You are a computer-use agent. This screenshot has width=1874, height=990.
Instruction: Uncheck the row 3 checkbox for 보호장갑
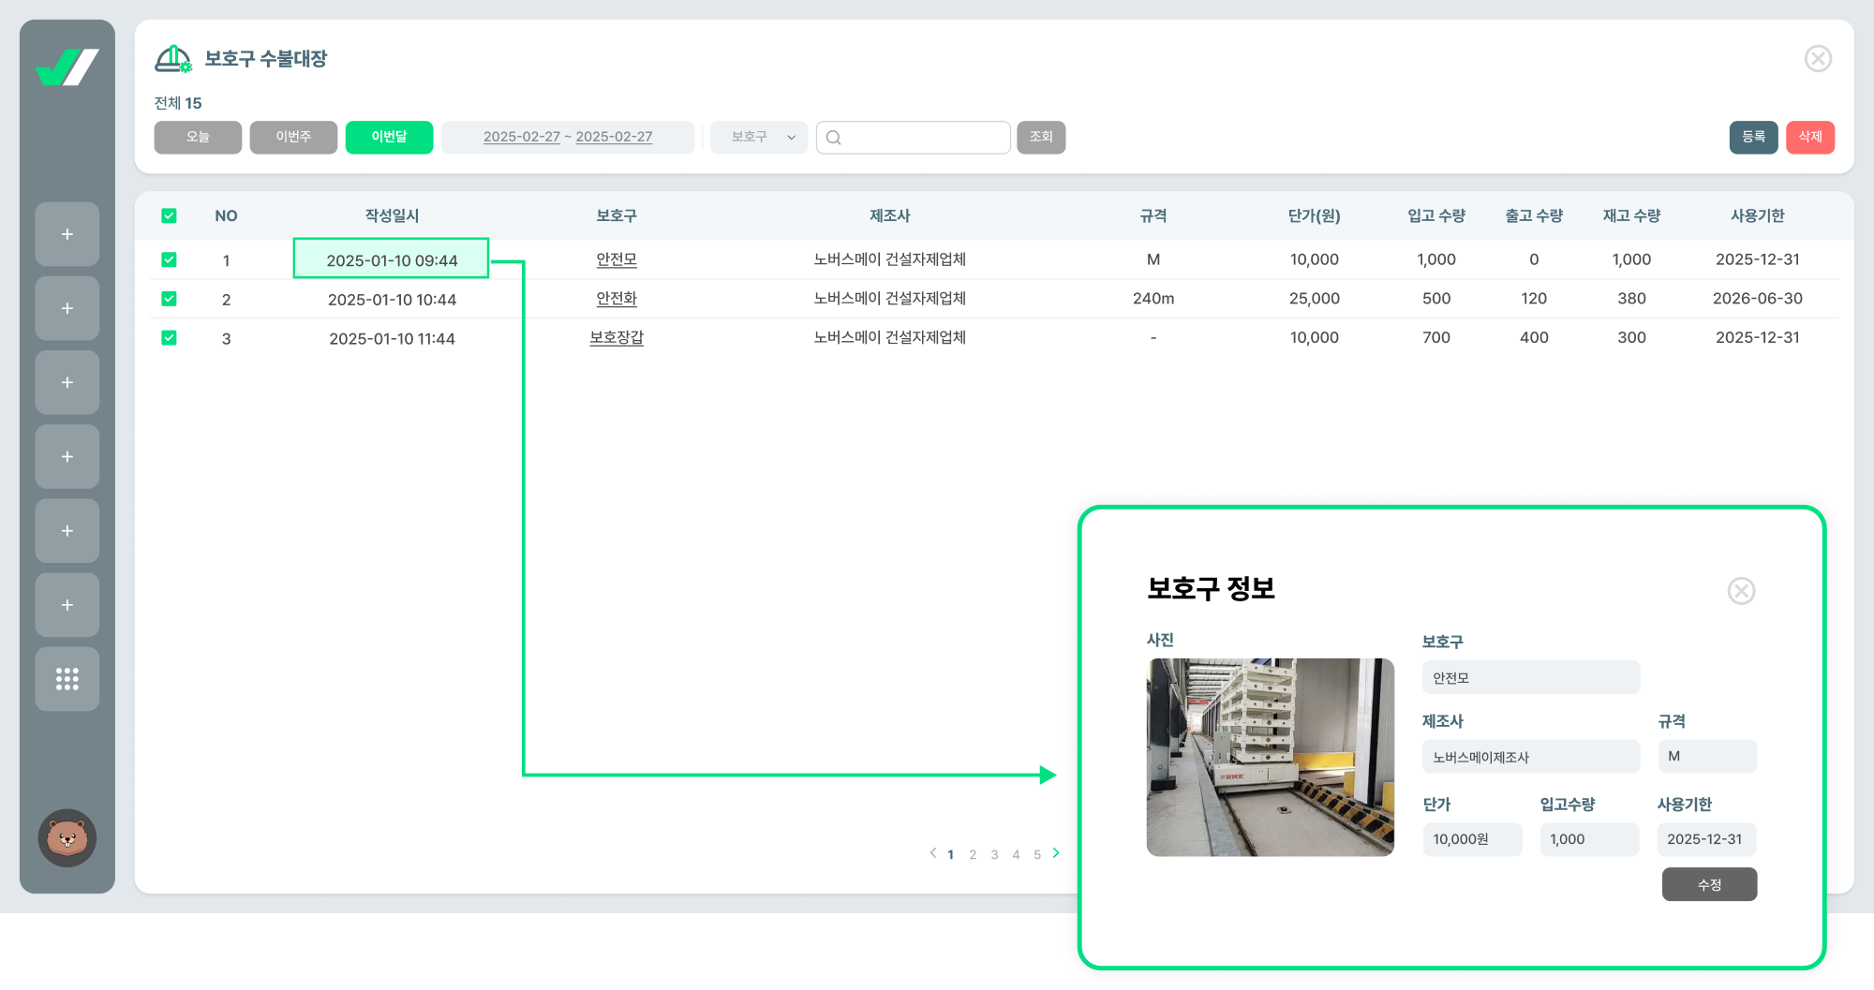point(169,337)
